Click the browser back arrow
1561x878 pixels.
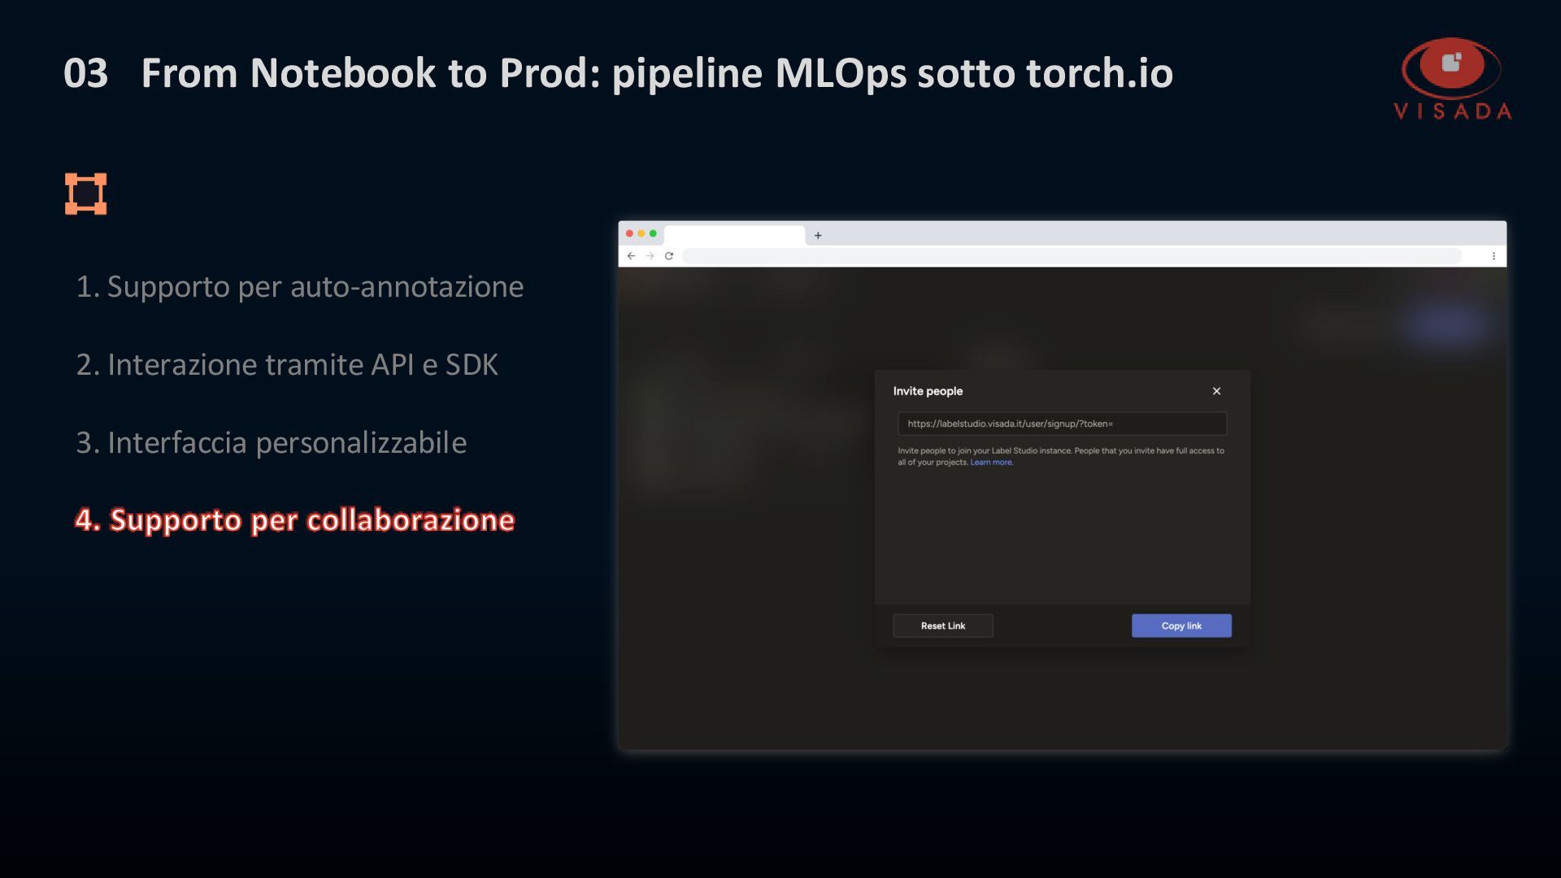click(631, 256)
